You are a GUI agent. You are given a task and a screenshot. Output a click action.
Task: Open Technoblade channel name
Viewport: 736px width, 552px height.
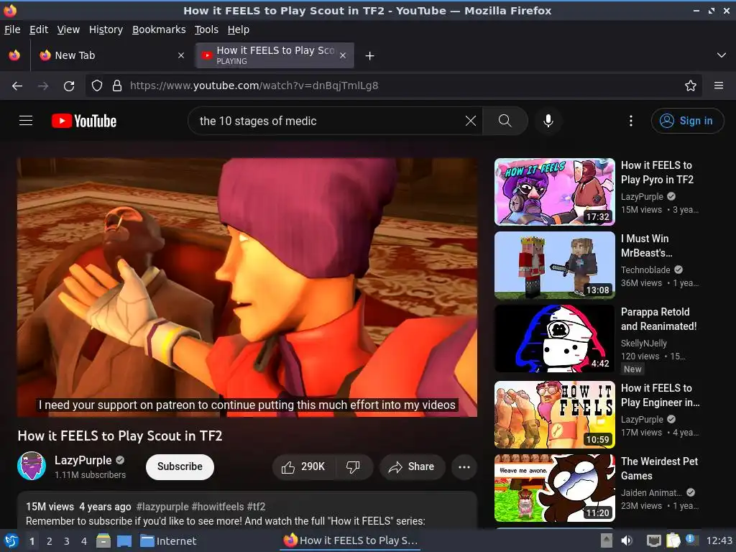[x=645, y=270]
